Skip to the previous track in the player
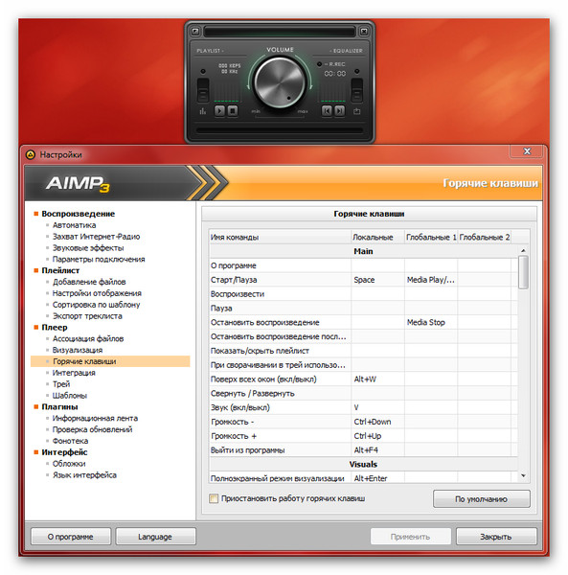 point(327,110)
